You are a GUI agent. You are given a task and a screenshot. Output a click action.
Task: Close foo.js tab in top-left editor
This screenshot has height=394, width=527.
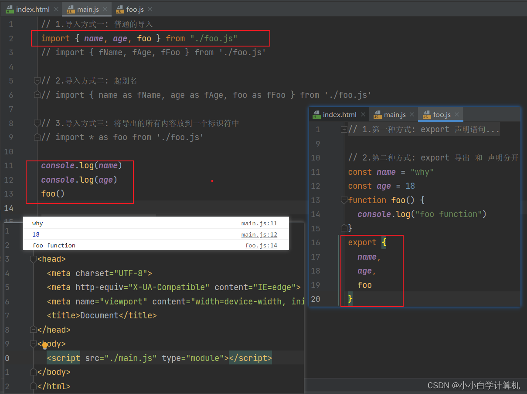[x=150, y=9]
